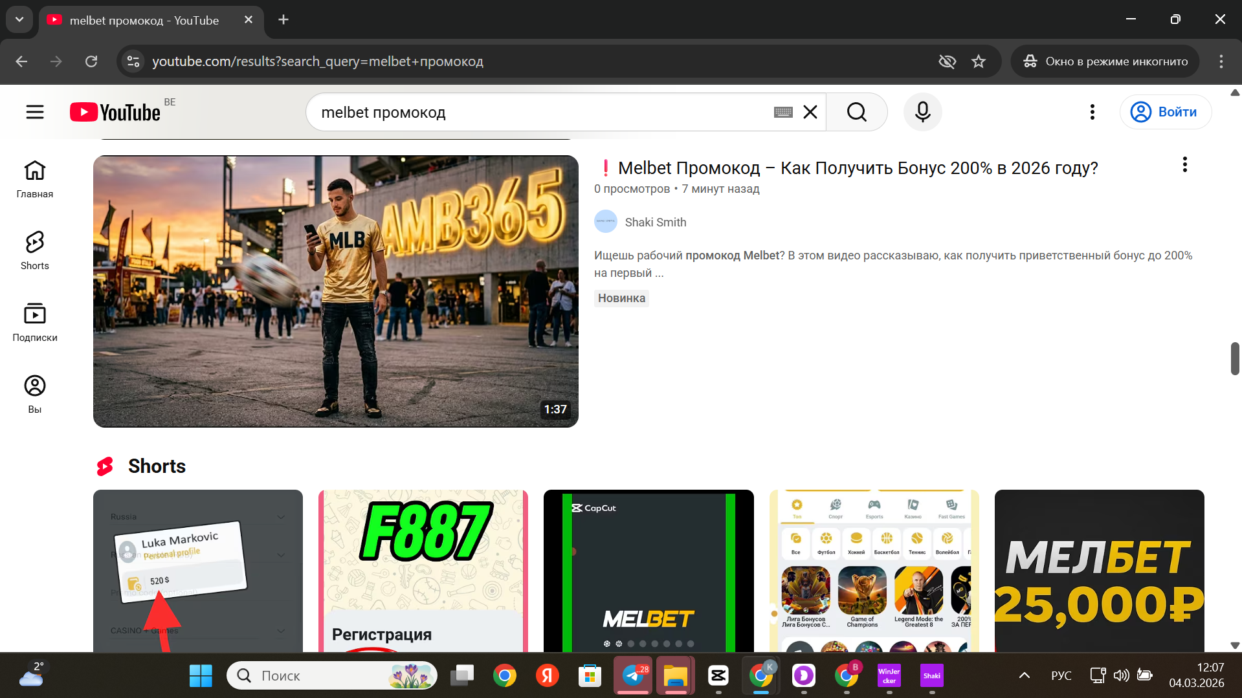
Task: Open the Главная home sidebar item
Action: pyautogui.click(x=35, y=179)
